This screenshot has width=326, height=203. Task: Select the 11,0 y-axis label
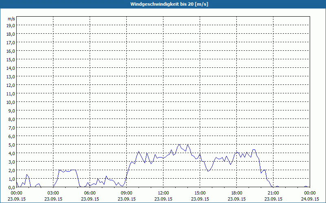(x=11, y=94)
